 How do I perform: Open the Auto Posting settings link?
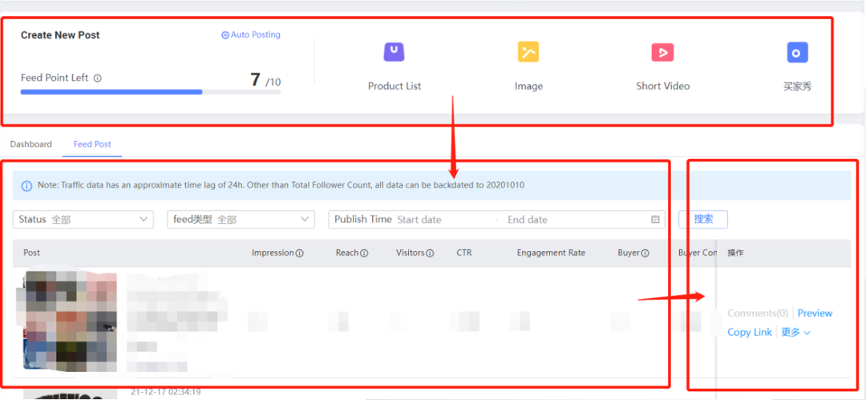[x=251, y=35]
